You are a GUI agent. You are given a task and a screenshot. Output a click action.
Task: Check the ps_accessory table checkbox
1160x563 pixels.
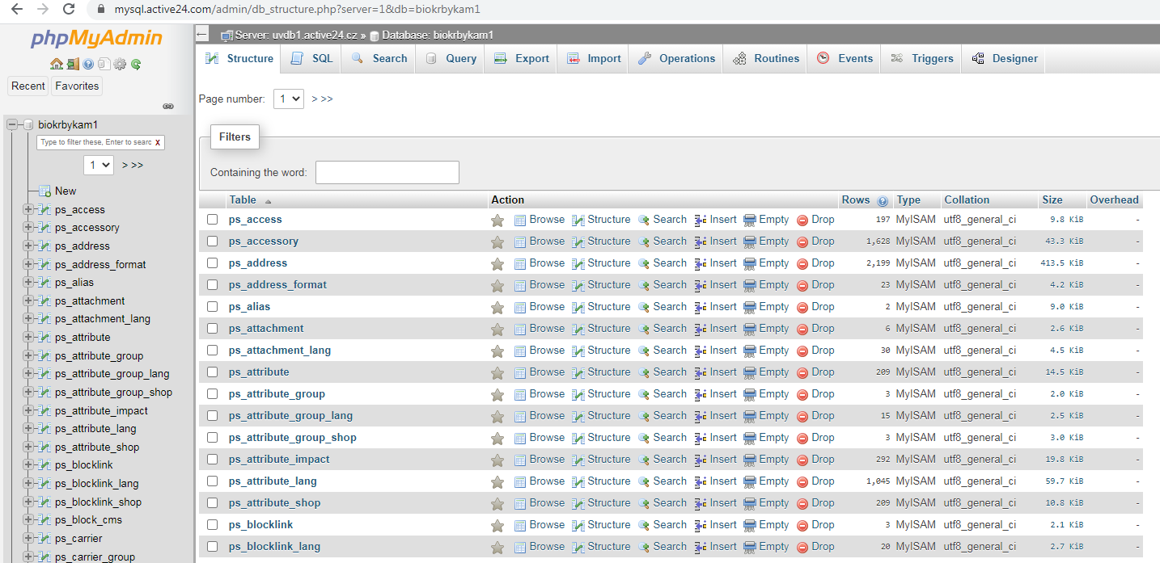[212, 242]
